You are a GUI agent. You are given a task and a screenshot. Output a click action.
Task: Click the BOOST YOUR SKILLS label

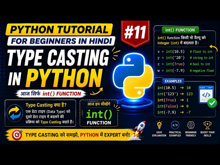pos(207,134)
